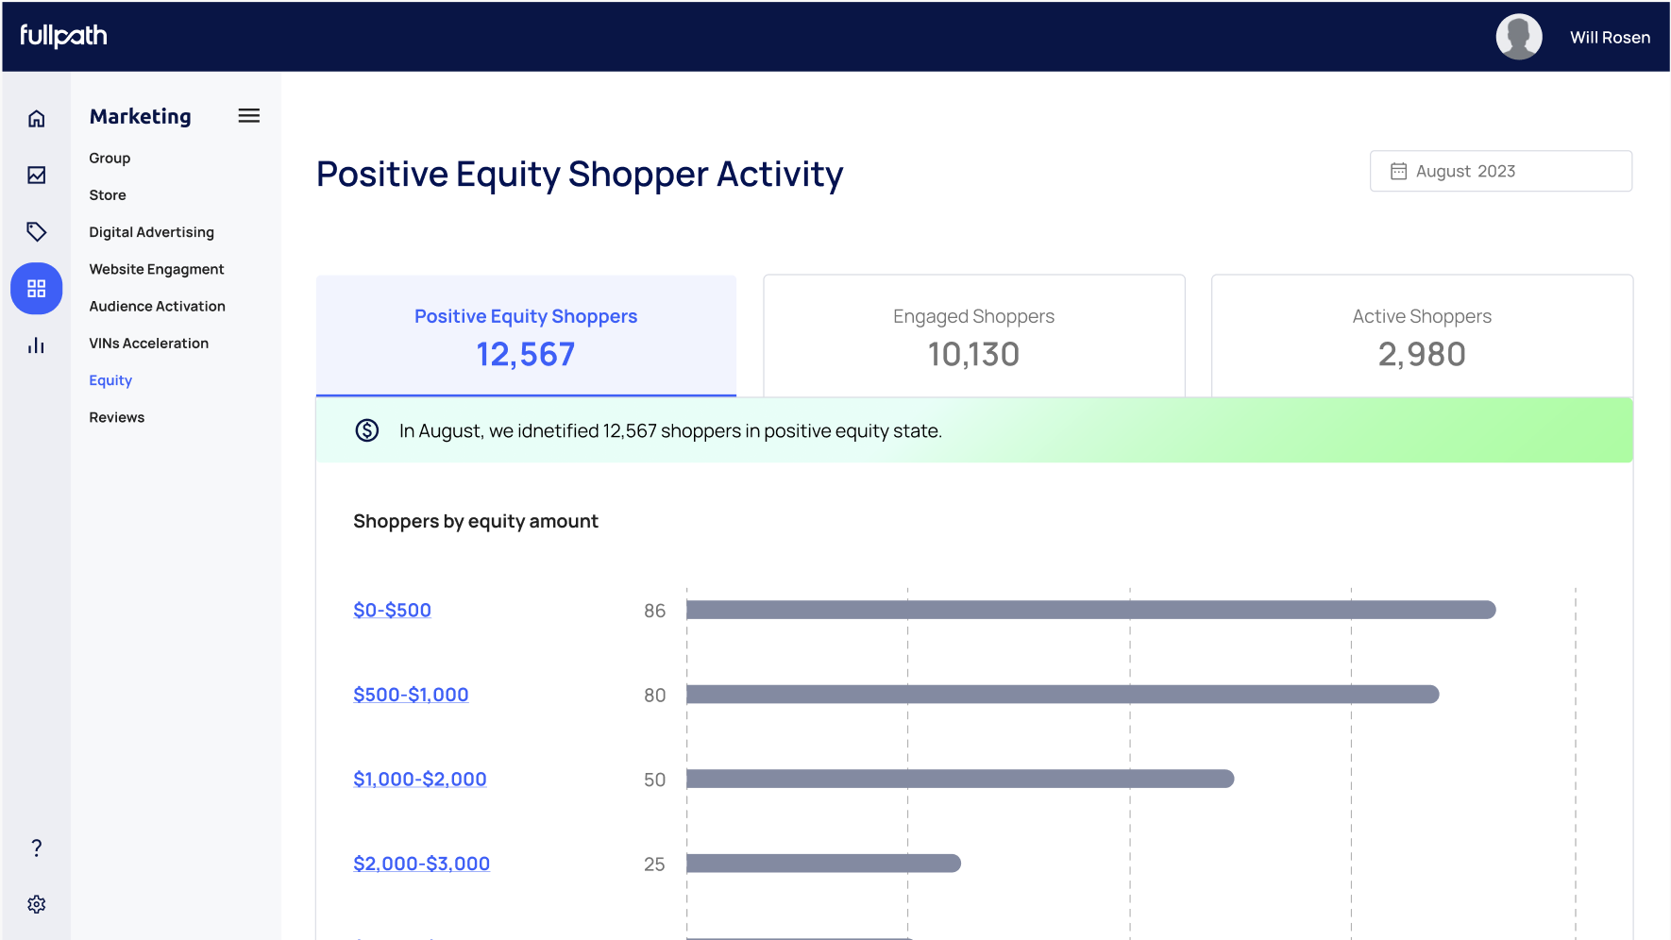Click the pricing tag icon in sidebar
This screenshot has height=940, width=1671.
36,232
